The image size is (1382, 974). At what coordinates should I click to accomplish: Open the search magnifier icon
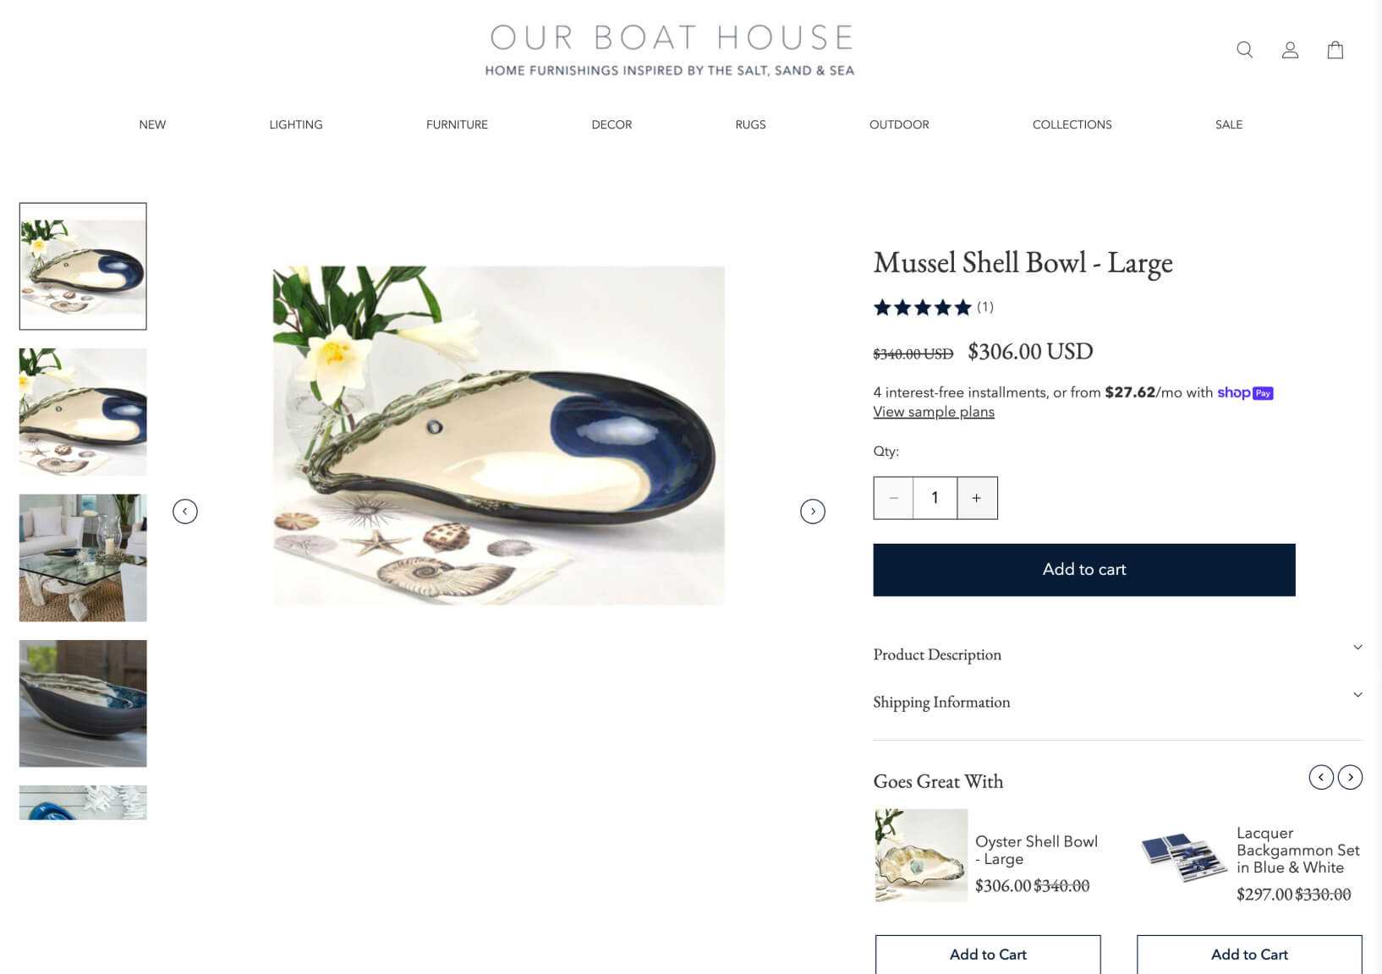pos(1244,50)
